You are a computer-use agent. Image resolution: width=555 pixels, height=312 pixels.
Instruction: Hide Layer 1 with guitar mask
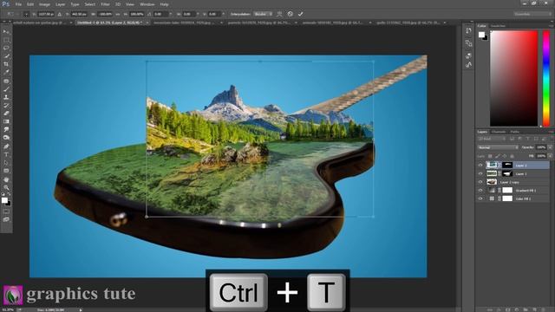point(480,173)
